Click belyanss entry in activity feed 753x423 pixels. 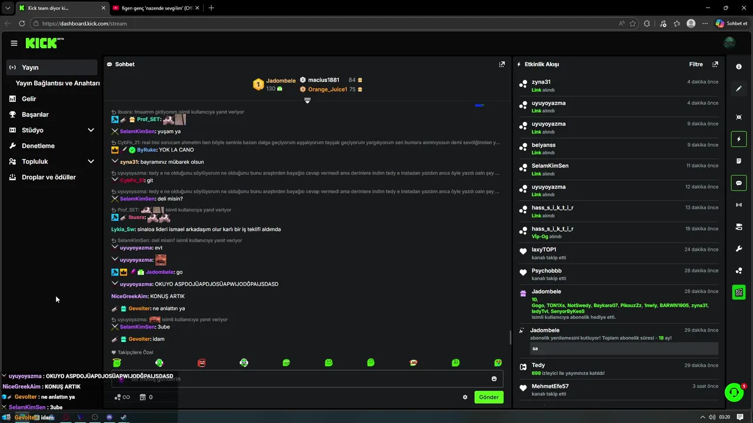point(619,148)
